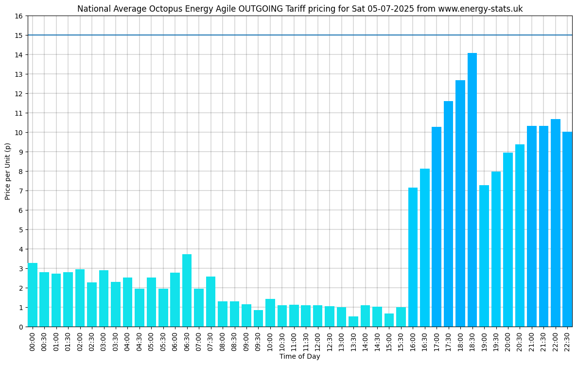Click the '00:00' x-axis tick label
Viewport: 577px width, 365px height.
coord(33,341)
